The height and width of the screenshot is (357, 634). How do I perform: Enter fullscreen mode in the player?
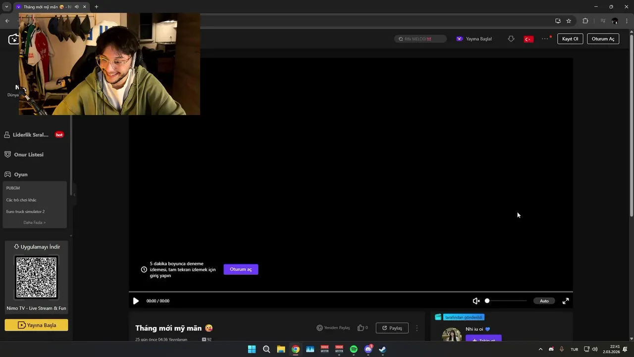click(x=566, y=301)
